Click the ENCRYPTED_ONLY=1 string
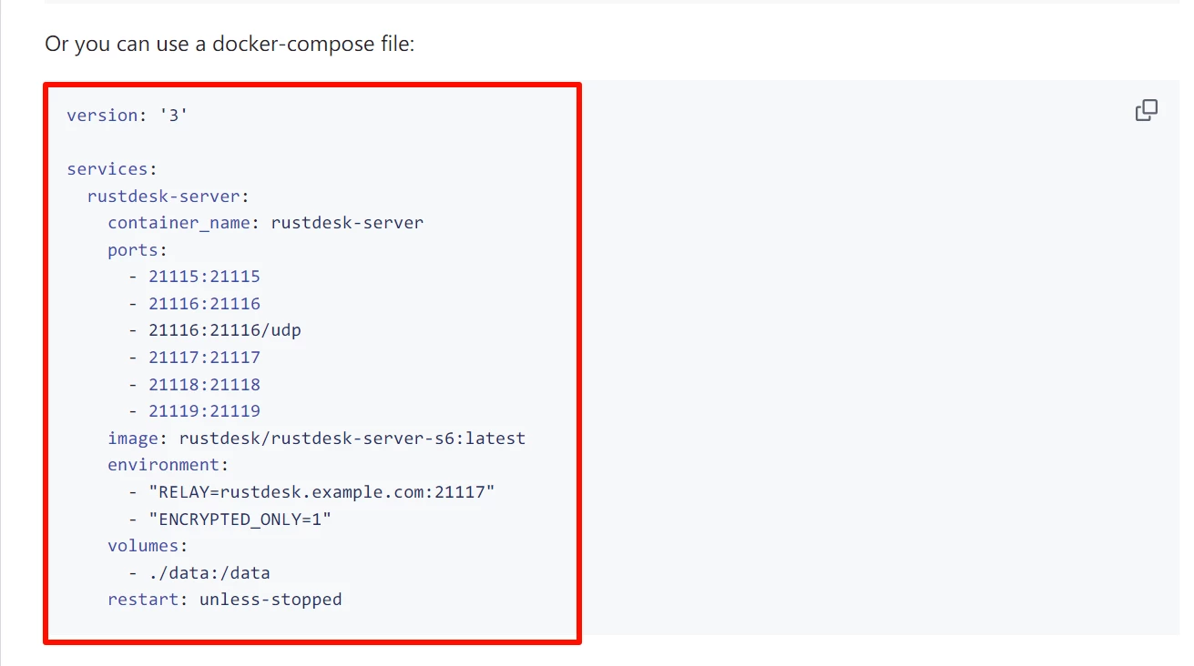1194x666 pixels. pyautogui.click(x=240, y=520)
